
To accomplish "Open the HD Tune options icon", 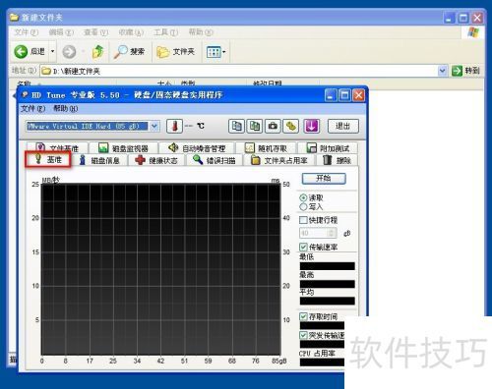I will [x=291, y=126].
